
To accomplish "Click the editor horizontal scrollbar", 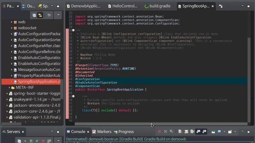I will 161,124.
